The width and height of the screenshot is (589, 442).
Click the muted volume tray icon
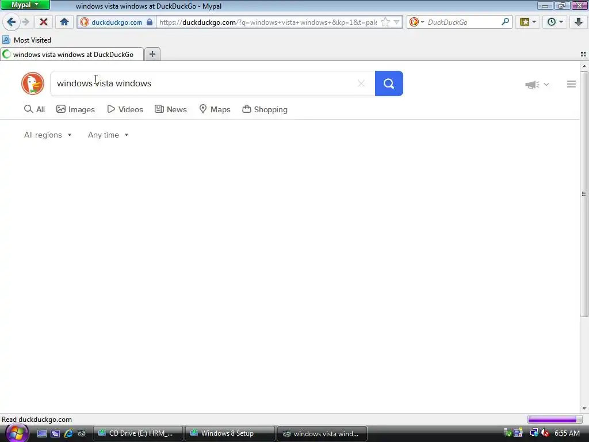tap(545, 433)
